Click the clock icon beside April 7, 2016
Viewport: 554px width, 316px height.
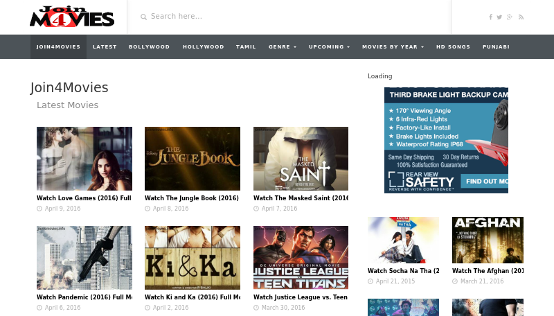(x=256, y=209)
